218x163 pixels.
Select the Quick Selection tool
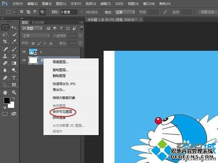(x=14, y=34)
